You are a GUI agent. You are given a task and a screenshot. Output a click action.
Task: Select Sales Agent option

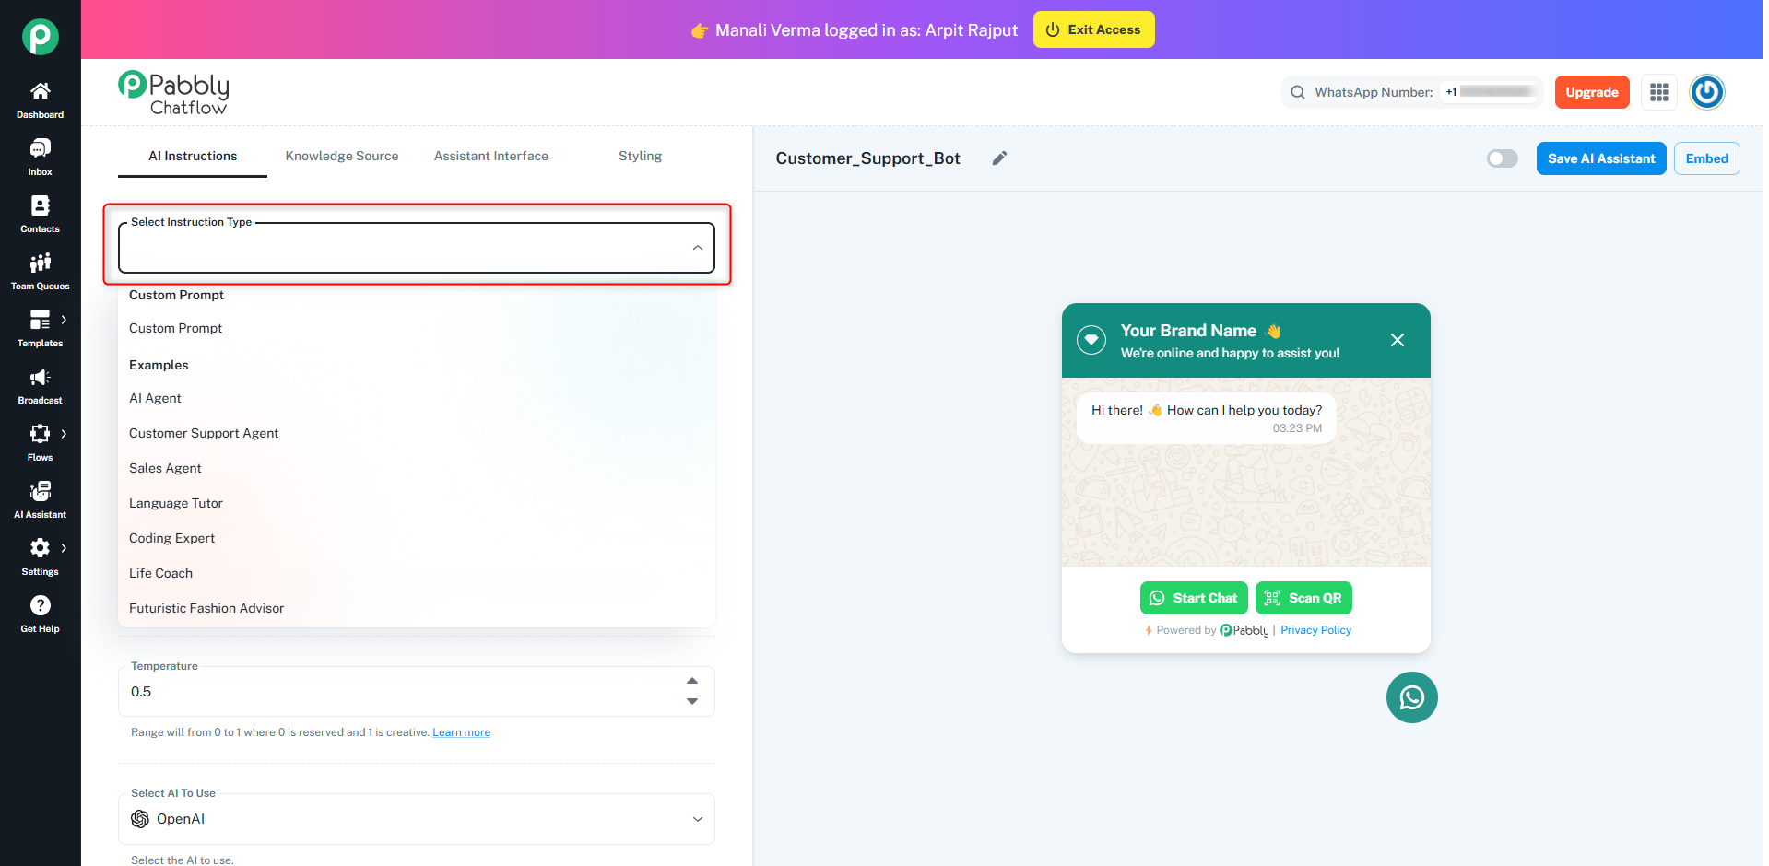tap(417, 468)
